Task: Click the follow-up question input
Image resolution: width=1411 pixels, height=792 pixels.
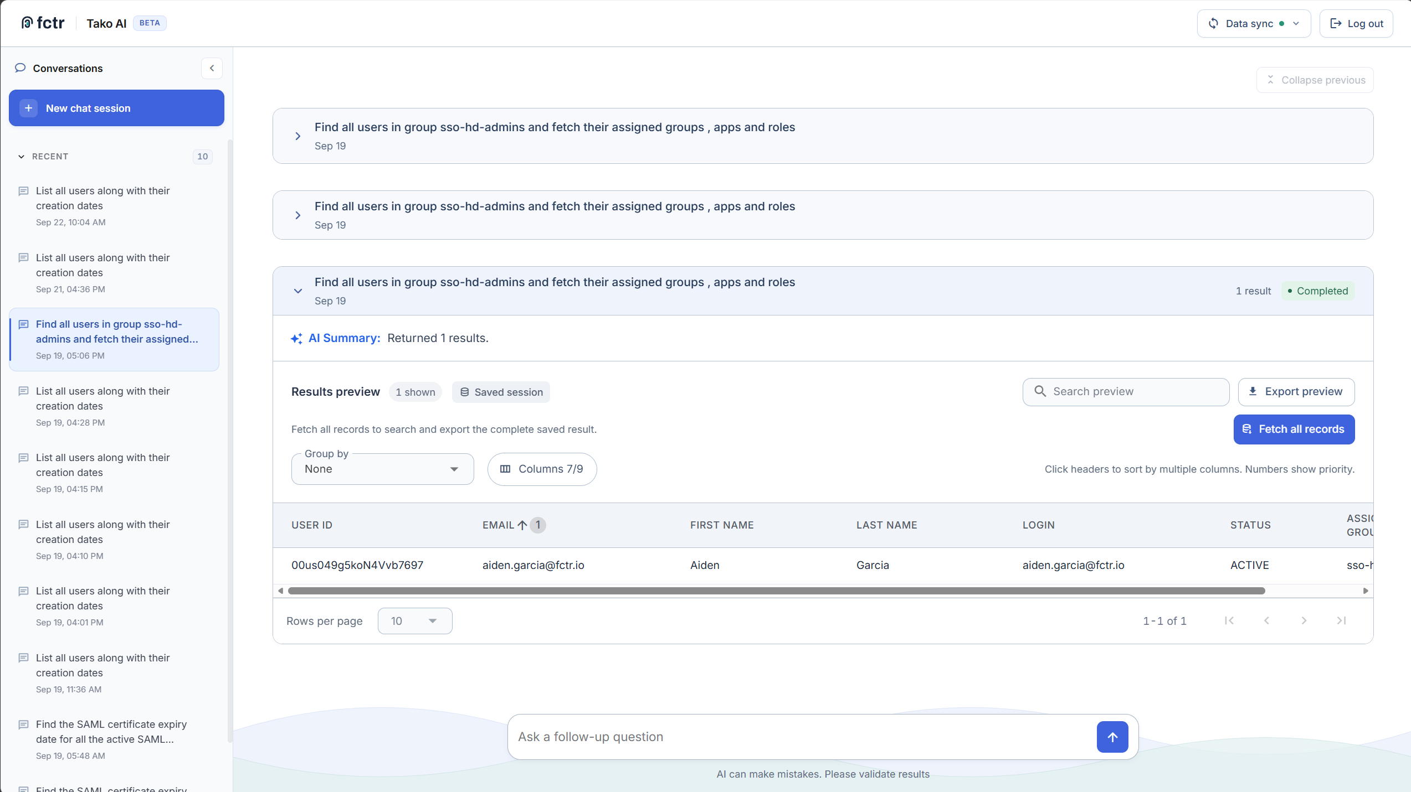Action: coord(802,737)
